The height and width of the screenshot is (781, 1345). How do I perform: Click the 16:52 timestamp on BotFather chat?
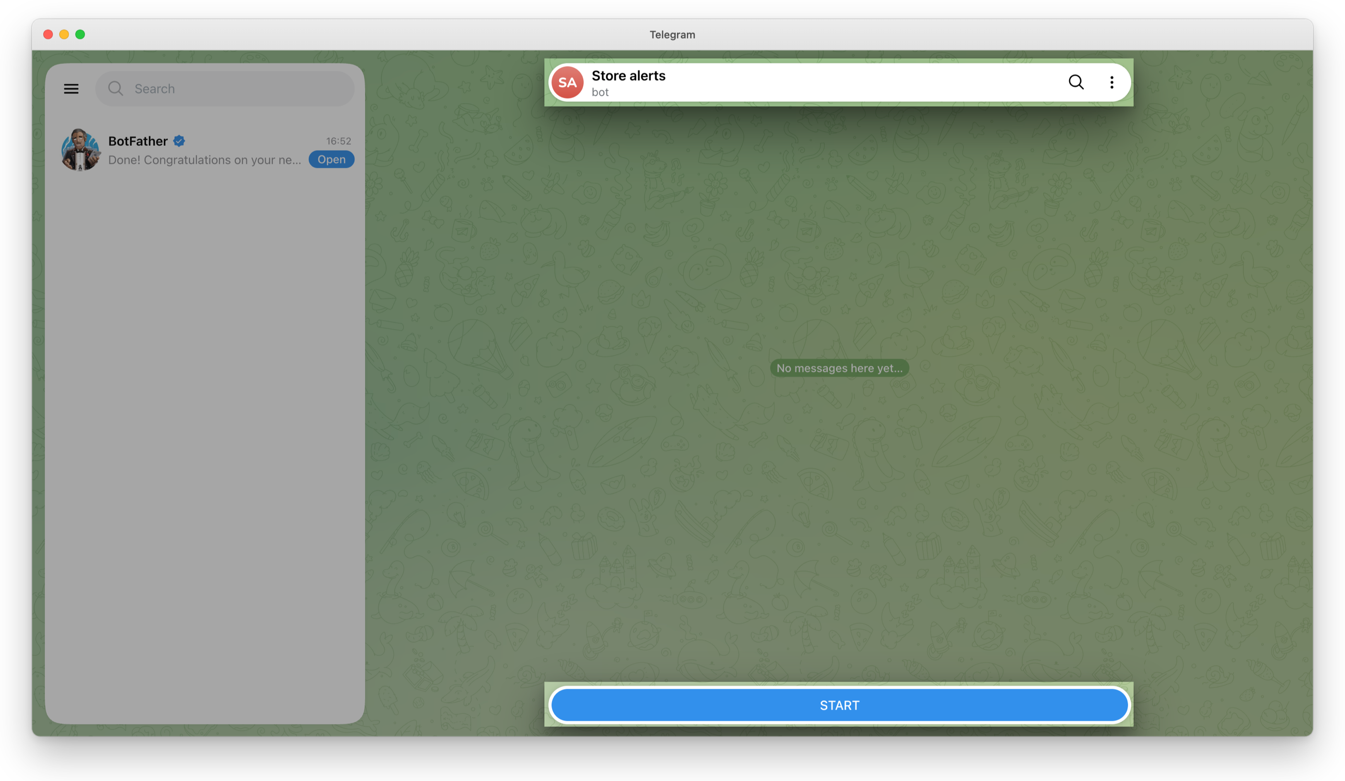tap(338, 141)
